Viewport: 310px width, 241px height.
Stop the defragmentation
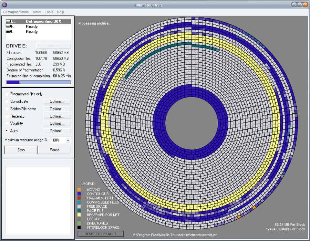click(x=21, y=150)
